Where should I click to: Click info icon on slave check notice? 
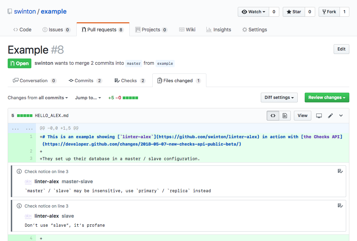point(19,206)
